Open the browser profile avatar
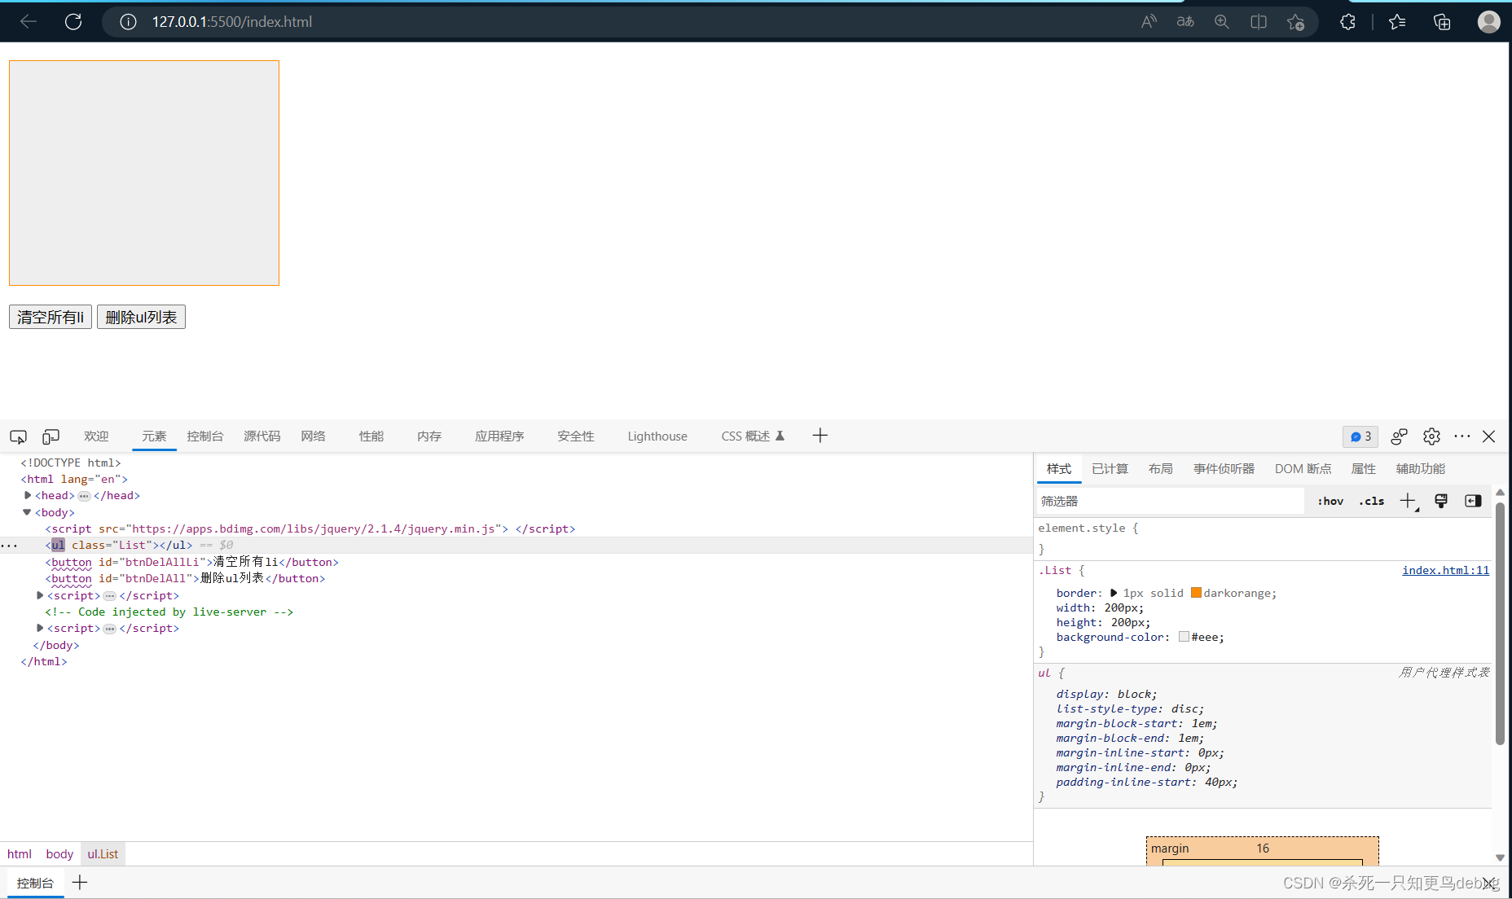Viewport: 1512px width, 899px height. pyautogui.click(x=1489, y=22)
